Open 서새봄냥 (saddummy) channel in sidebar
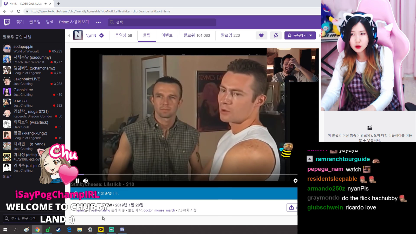This screenshot has height=234, width=416. point(32,60)
